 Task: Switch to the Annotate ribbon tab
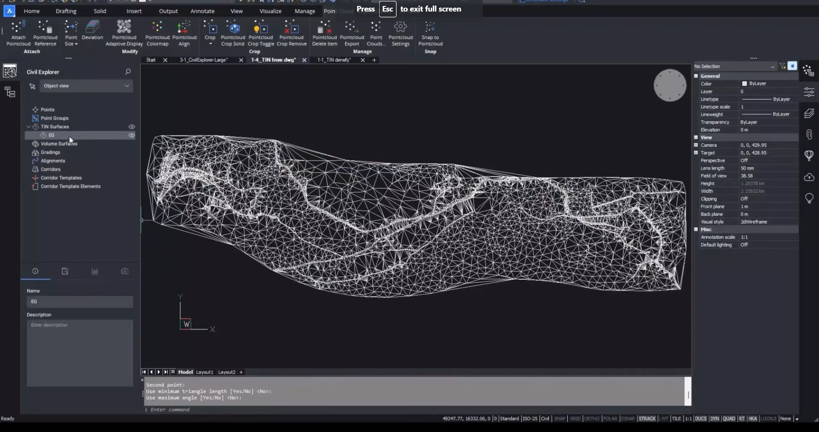(x=202, y=11)
